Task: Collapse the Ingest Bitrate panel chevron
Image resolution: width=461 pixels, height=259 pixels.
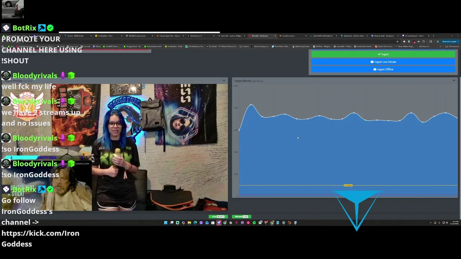Action: point(454,81)
